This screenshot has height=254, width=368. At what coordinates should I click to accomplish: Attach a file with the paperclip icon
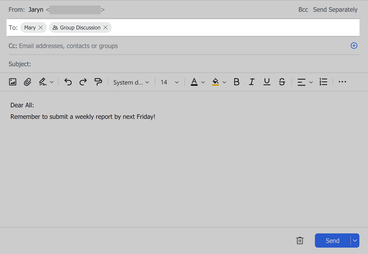[x=27, y=82]
